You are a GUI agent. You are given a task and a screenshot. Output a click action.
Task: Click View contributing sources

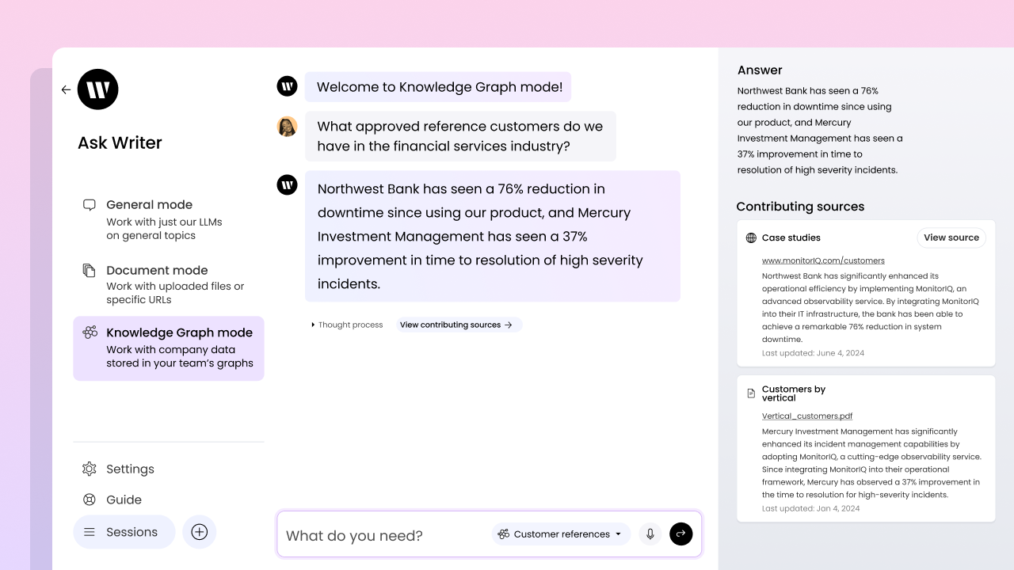(x=456, y=325)
